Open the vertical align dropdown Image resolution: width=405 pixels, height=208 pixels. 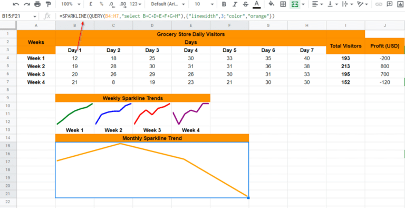click(x=333, y=4)
